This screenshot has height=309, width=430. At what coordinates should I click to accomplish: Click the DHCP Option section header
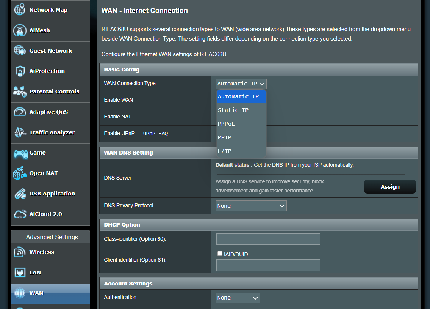(x=259, y=225)
